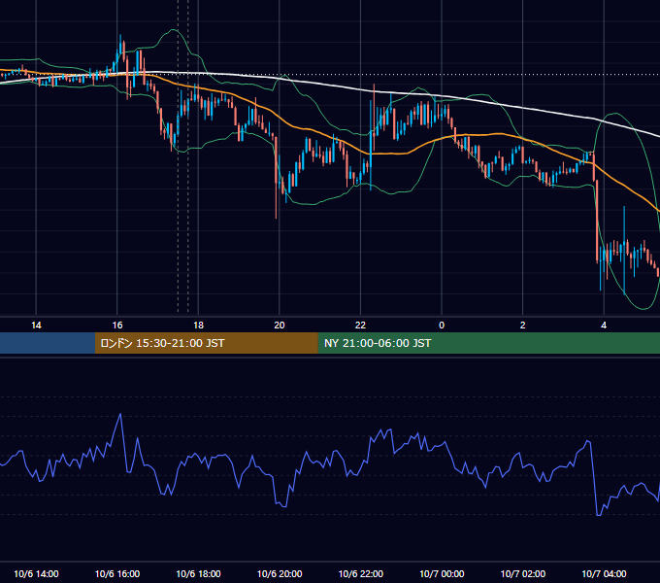Click the 10/6 20:00 date label

click(280, 573)
